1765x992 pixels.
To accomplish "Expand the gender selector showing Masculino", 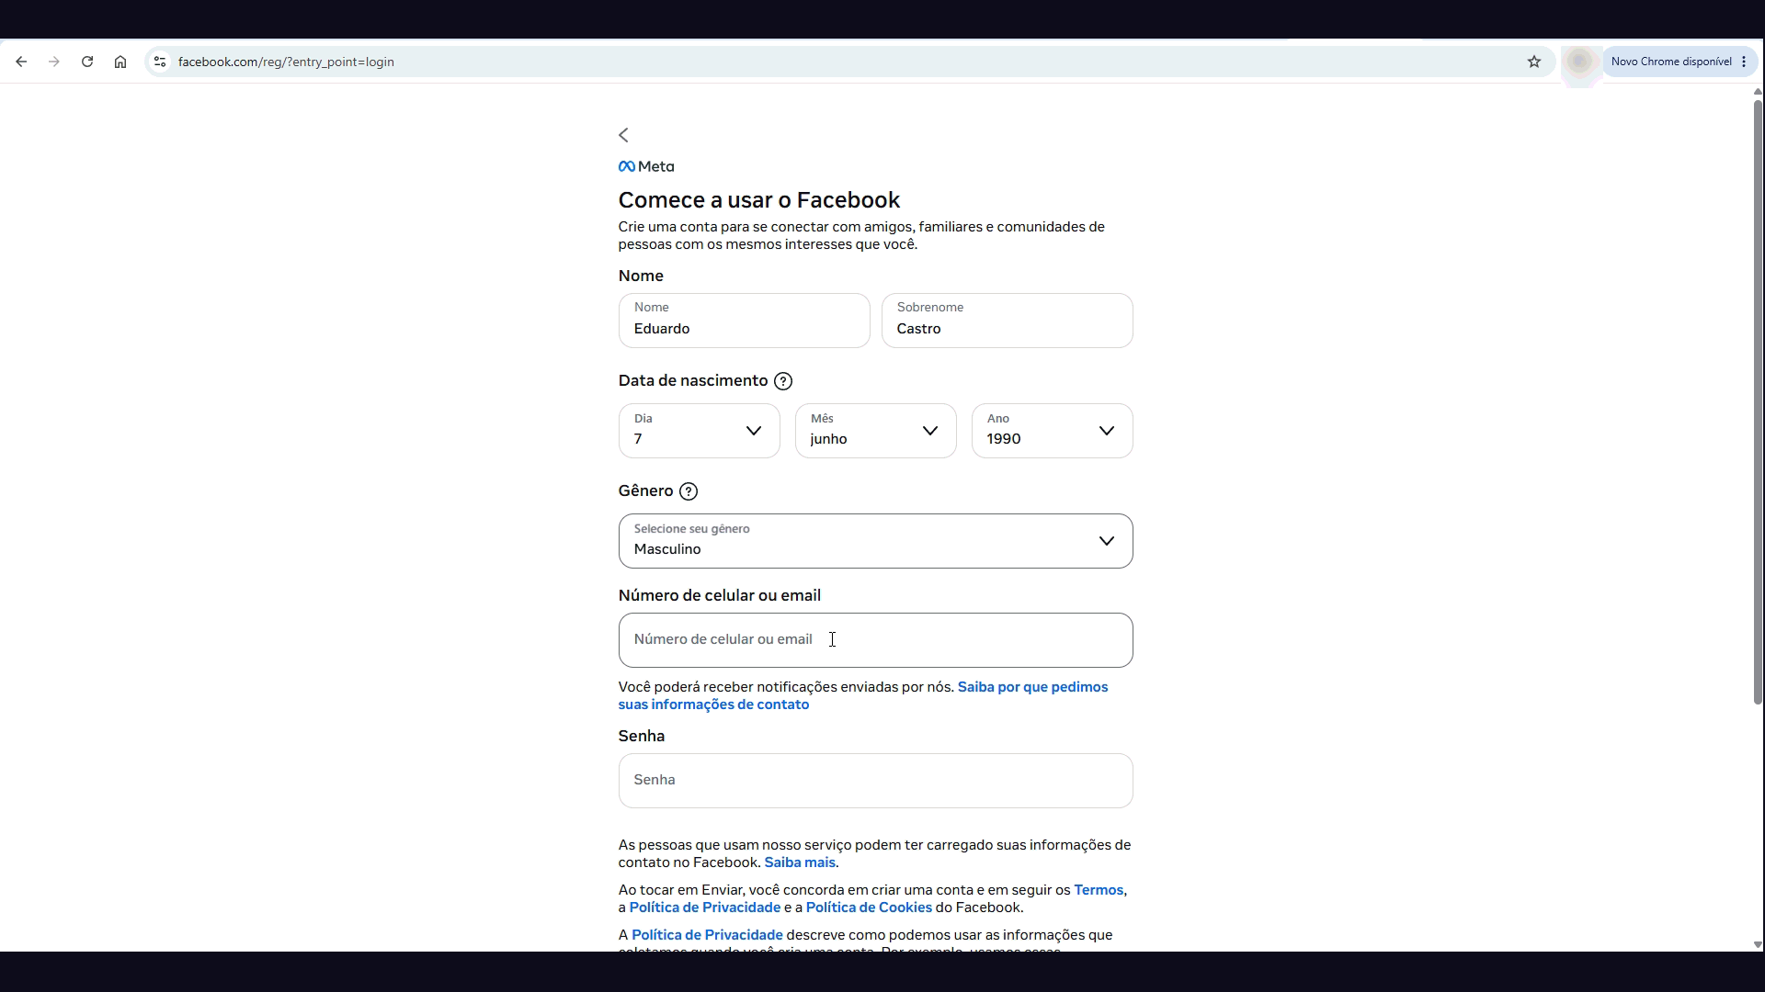I will pos(876,541).
